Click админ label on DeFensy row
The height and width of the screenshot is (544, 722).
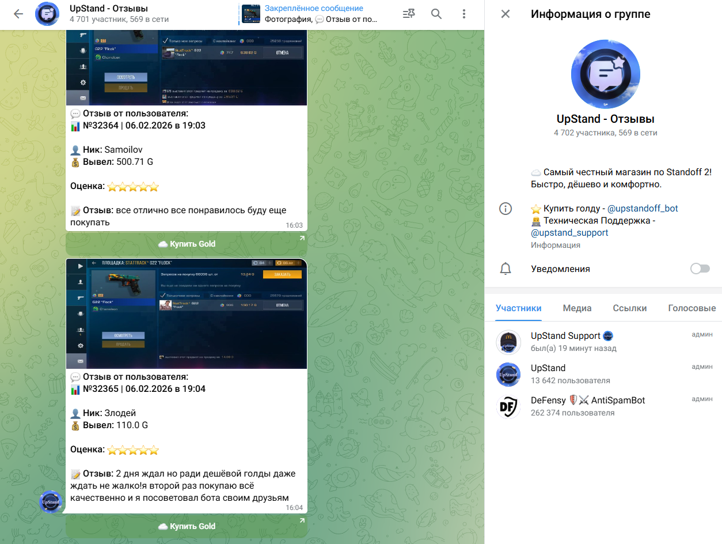coord(702,399)
